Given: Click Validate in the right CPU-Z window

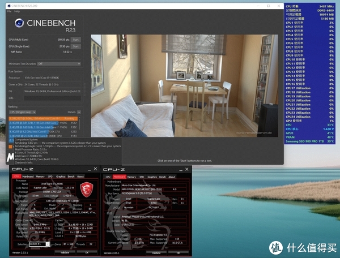Looking at the screenshot, I should coord(156,253).
